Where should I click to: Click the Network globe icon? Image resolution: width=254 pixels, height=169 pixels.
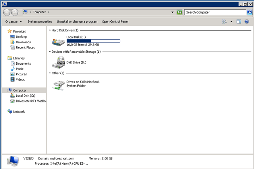[x=10, y=111]
